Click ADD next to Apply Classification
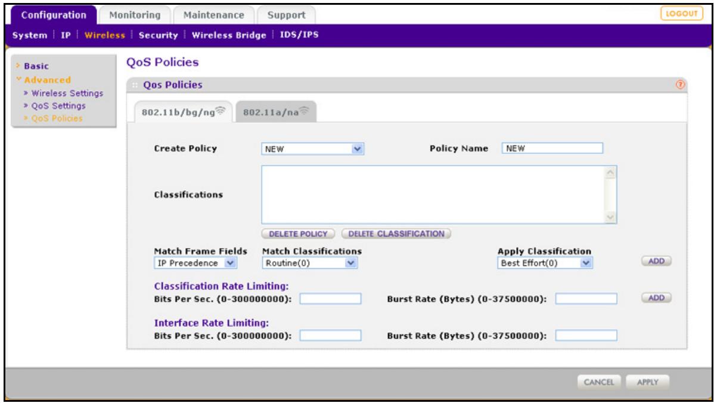 [x=656, y=261]
